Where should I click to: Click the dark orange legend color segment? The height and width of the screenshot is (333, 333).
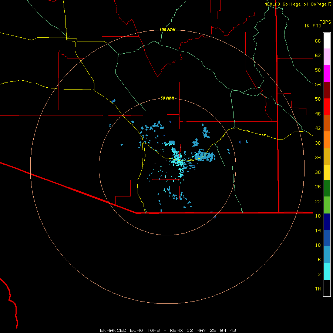327,123
